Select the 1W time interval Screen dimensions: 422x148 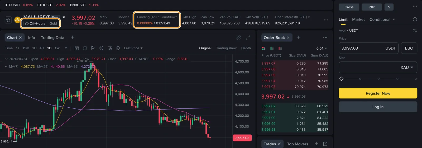(x=57, y=48)
